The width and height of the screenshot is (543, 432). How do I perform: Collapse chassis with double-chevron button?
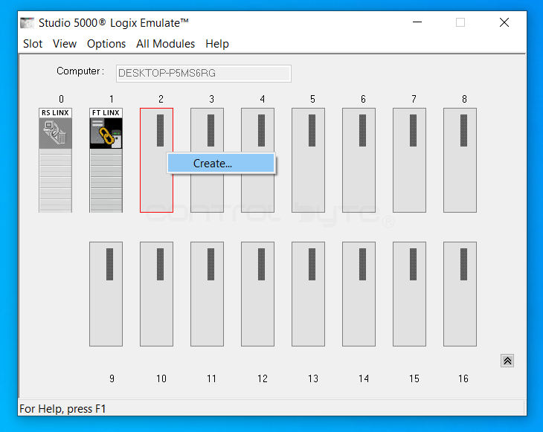pyautogui.click(x=507, y=361)
